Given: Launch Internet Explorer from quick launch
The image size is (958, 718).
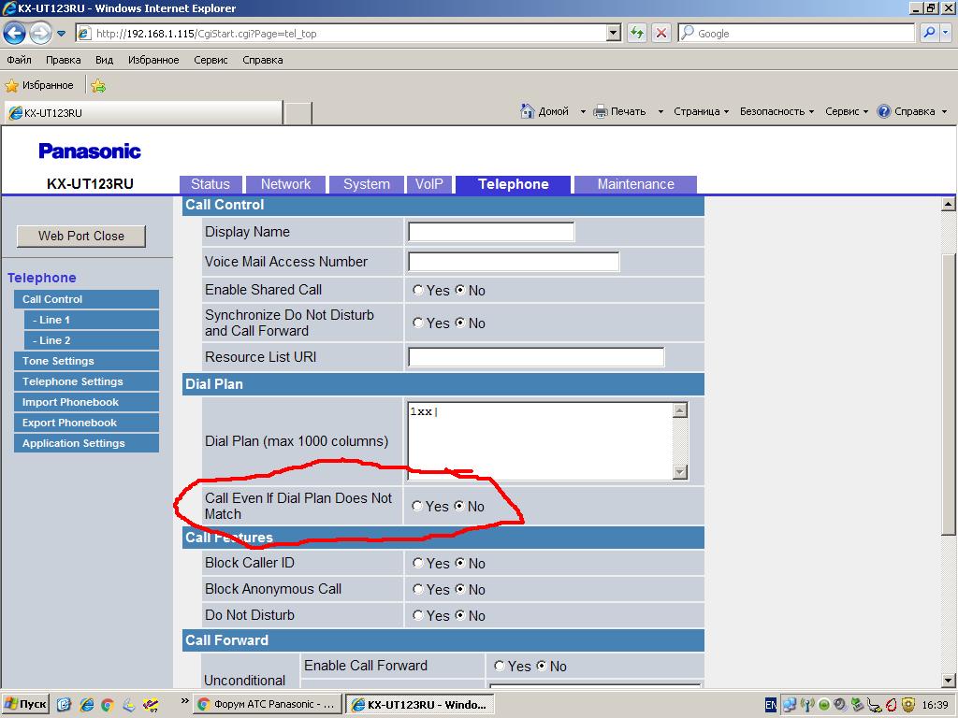Looking at the screenshot, I should click(x=87, y=705).
